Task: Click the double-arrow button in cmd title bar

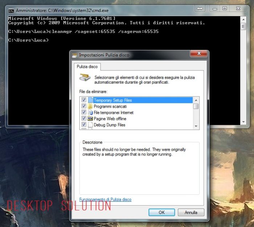Action: (200, 9)
